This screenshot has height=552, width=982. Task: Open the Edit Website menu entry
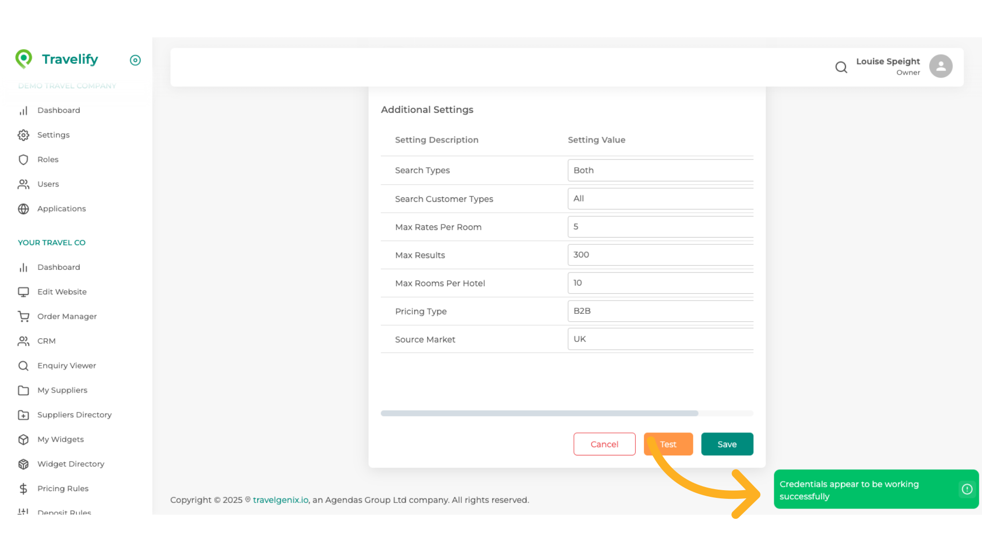tap(62, 292)
